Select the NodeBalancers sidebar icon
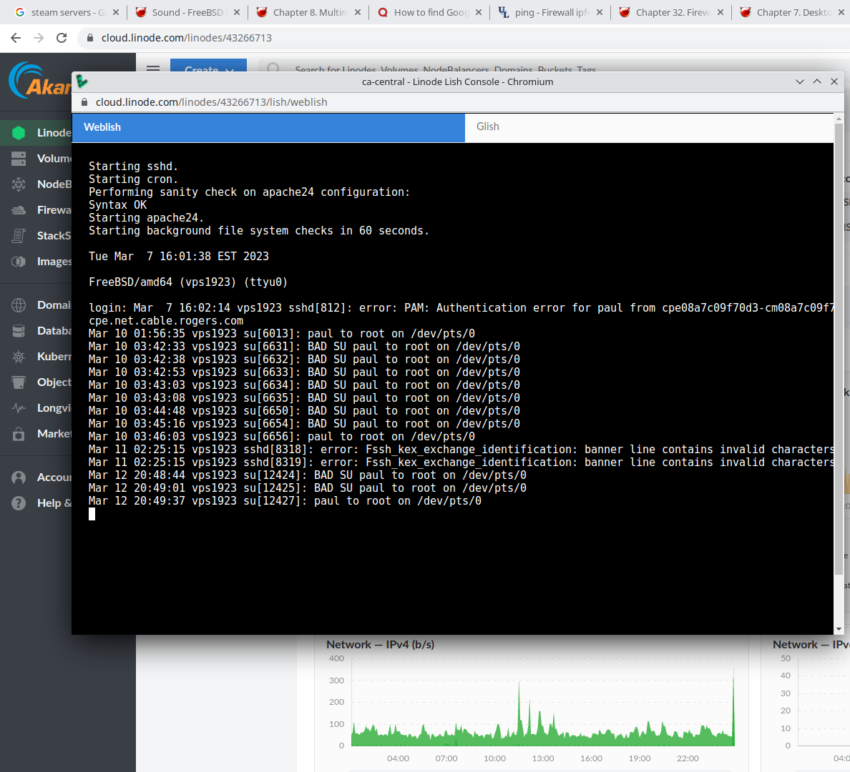The image size is (850, 772). [19, 184]
